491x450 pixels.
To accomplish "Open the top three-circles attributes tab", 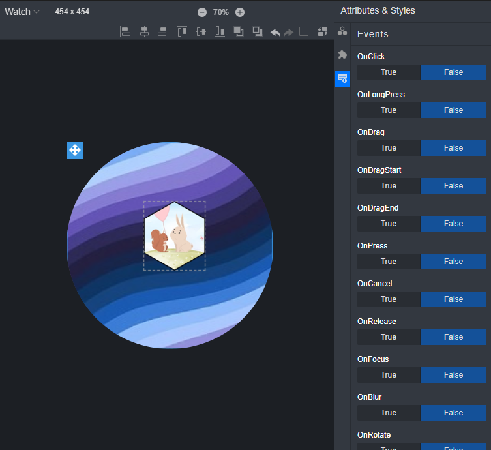I will tap(342, 31).
